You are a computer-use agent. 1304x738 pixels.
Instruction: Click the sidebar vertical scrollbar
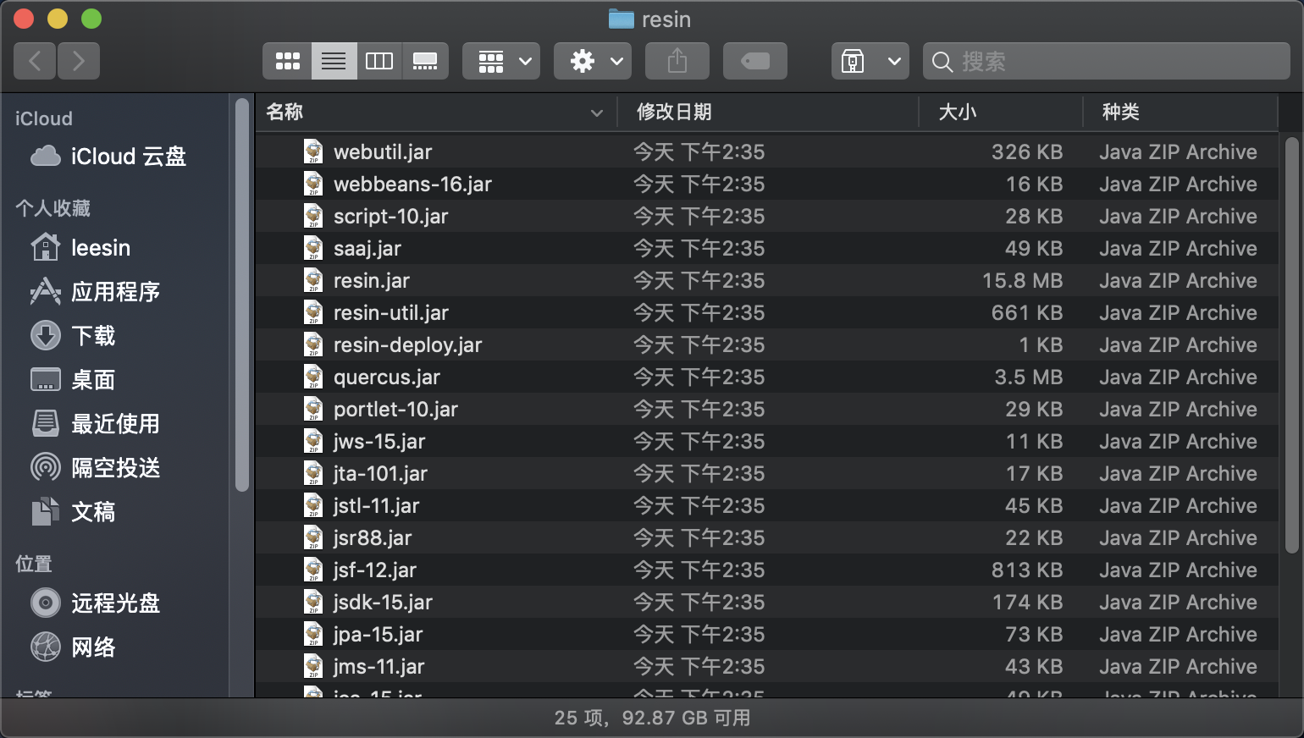242,295
